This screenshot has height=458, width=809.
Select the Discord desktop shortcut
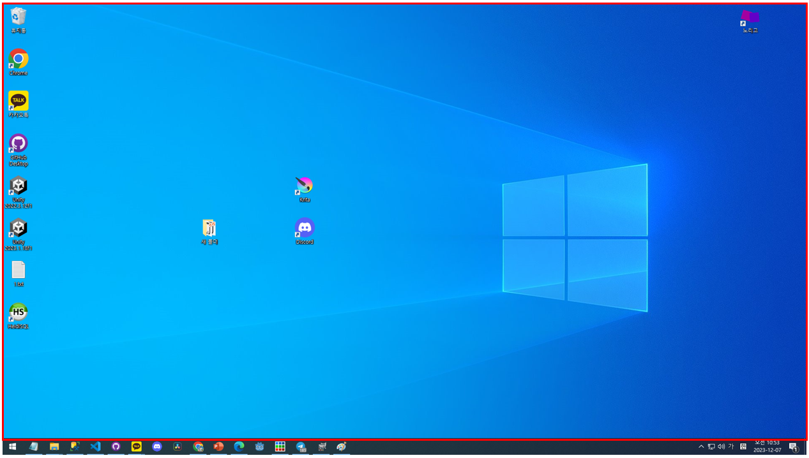tap(305, 231)
